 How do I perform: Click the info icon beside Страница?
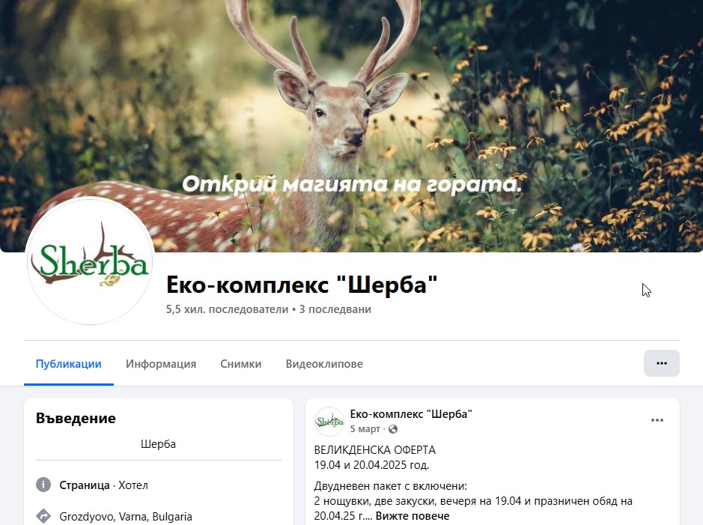(x=43, y=485)
